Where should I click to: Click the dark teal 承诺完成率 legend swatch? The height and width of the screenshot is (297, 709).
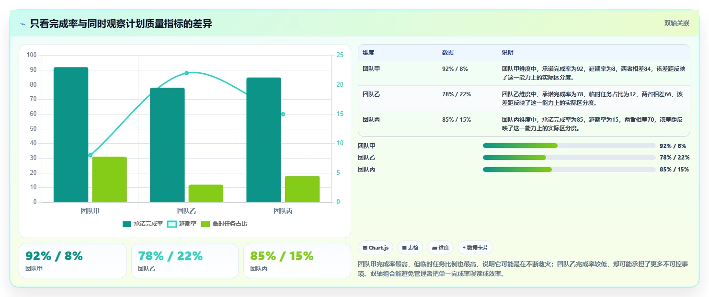tap(127, 224)
